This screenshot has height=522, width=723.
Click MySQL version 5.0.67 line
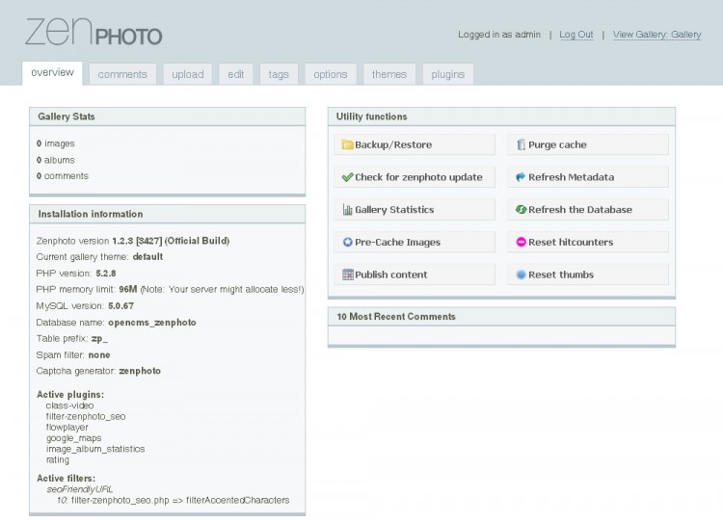85,306
